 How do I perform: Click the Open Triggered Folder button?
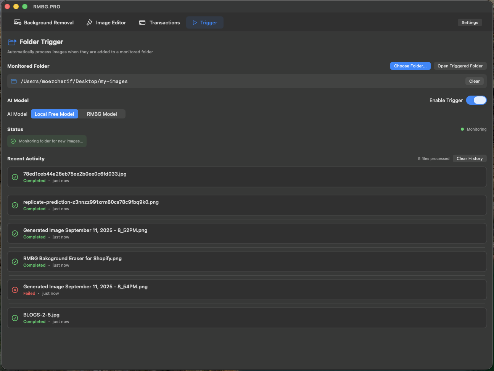[460, 66]
